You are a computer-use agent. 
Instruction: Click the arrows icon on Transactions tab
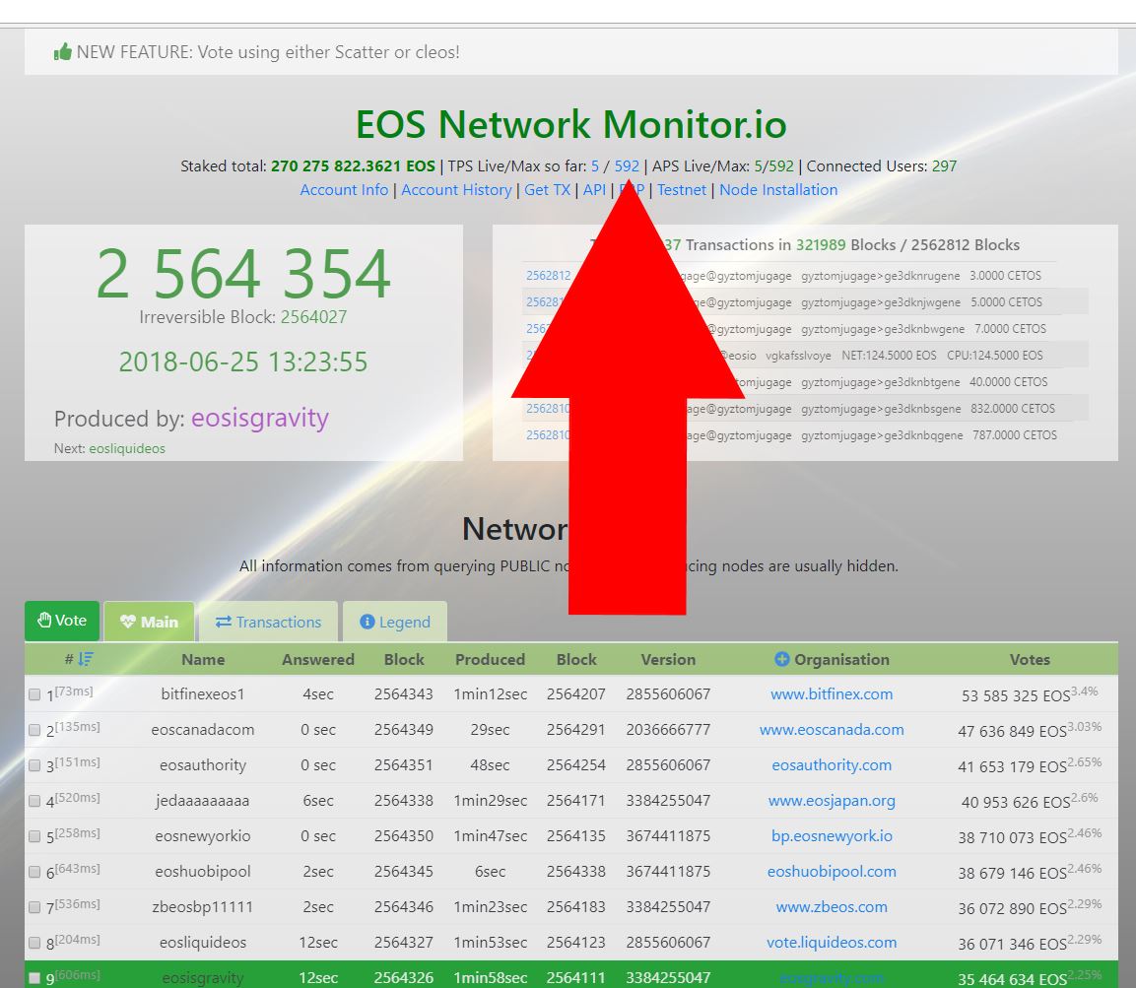[223, 623]
